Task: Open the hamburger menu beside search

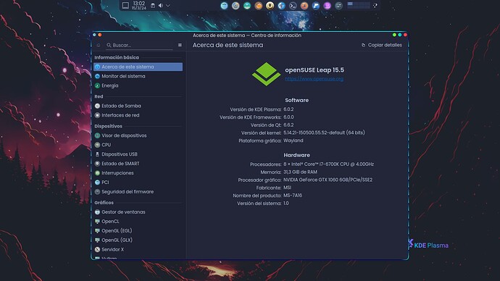Action: (x=180, y=45)
